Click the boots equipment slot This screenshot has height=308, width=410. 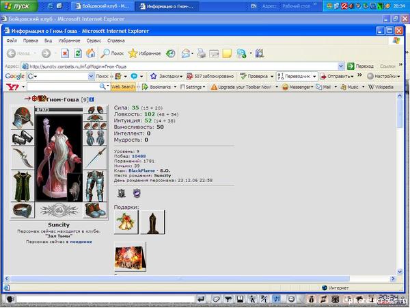coord(95,210)
